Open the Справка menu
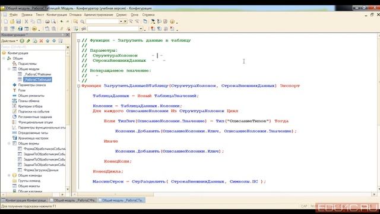The height and width of the screenshot is (214, 380). coord(148,15)
